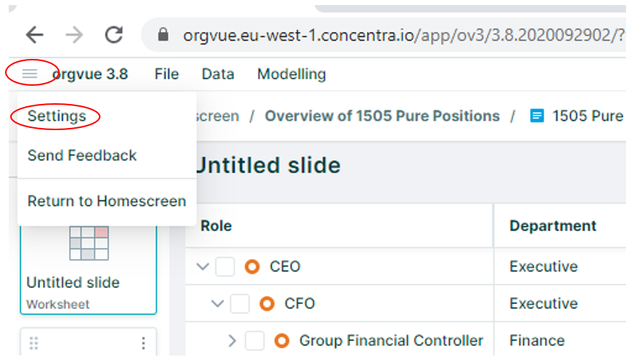Click Overview of 1505 Pure Positions breadcrumb
The width and height of the screenshot is (626, 357).
point(382,116)
